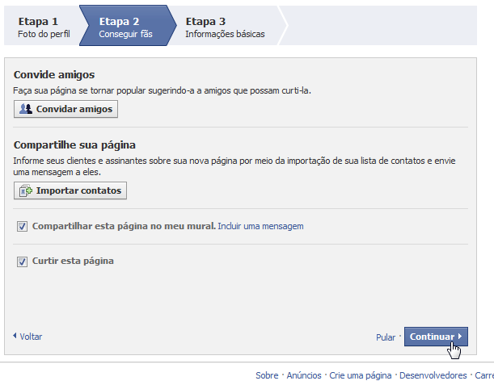Go back with the Voltar link
The height and width of the screenshot is (385, 494).
click(31, 337)
